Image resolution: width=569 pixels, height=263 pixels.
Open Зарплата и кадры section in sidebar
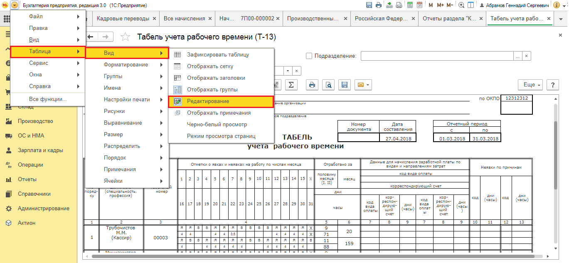coord(40,150)
